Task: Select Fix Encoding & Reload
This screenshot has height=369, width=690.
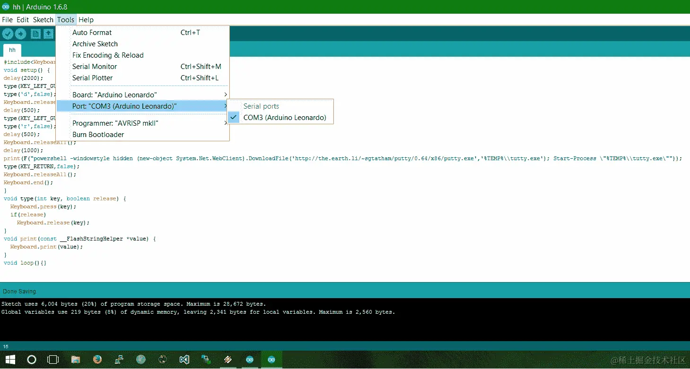Action: [x=142, y=55]
